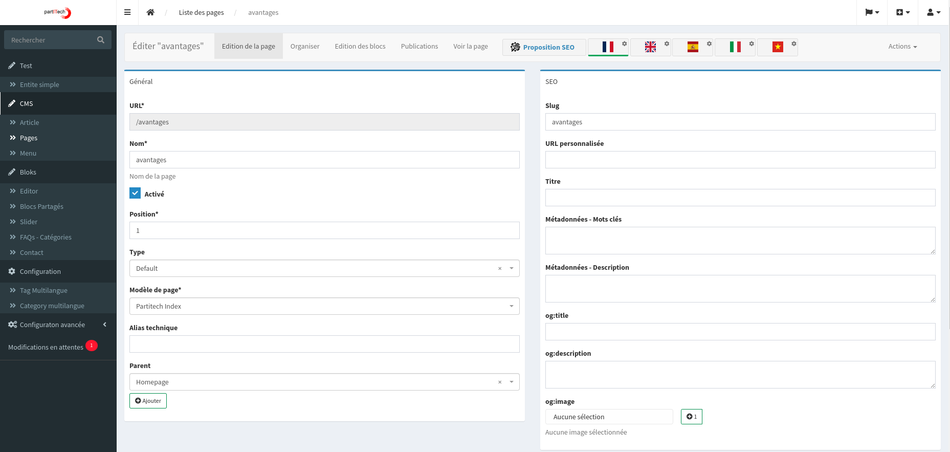Click the Proposition SEO button

pos(544,47)
